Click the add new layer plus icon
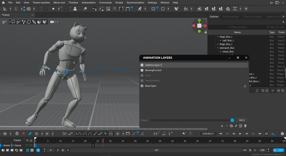 coord(241,126)
